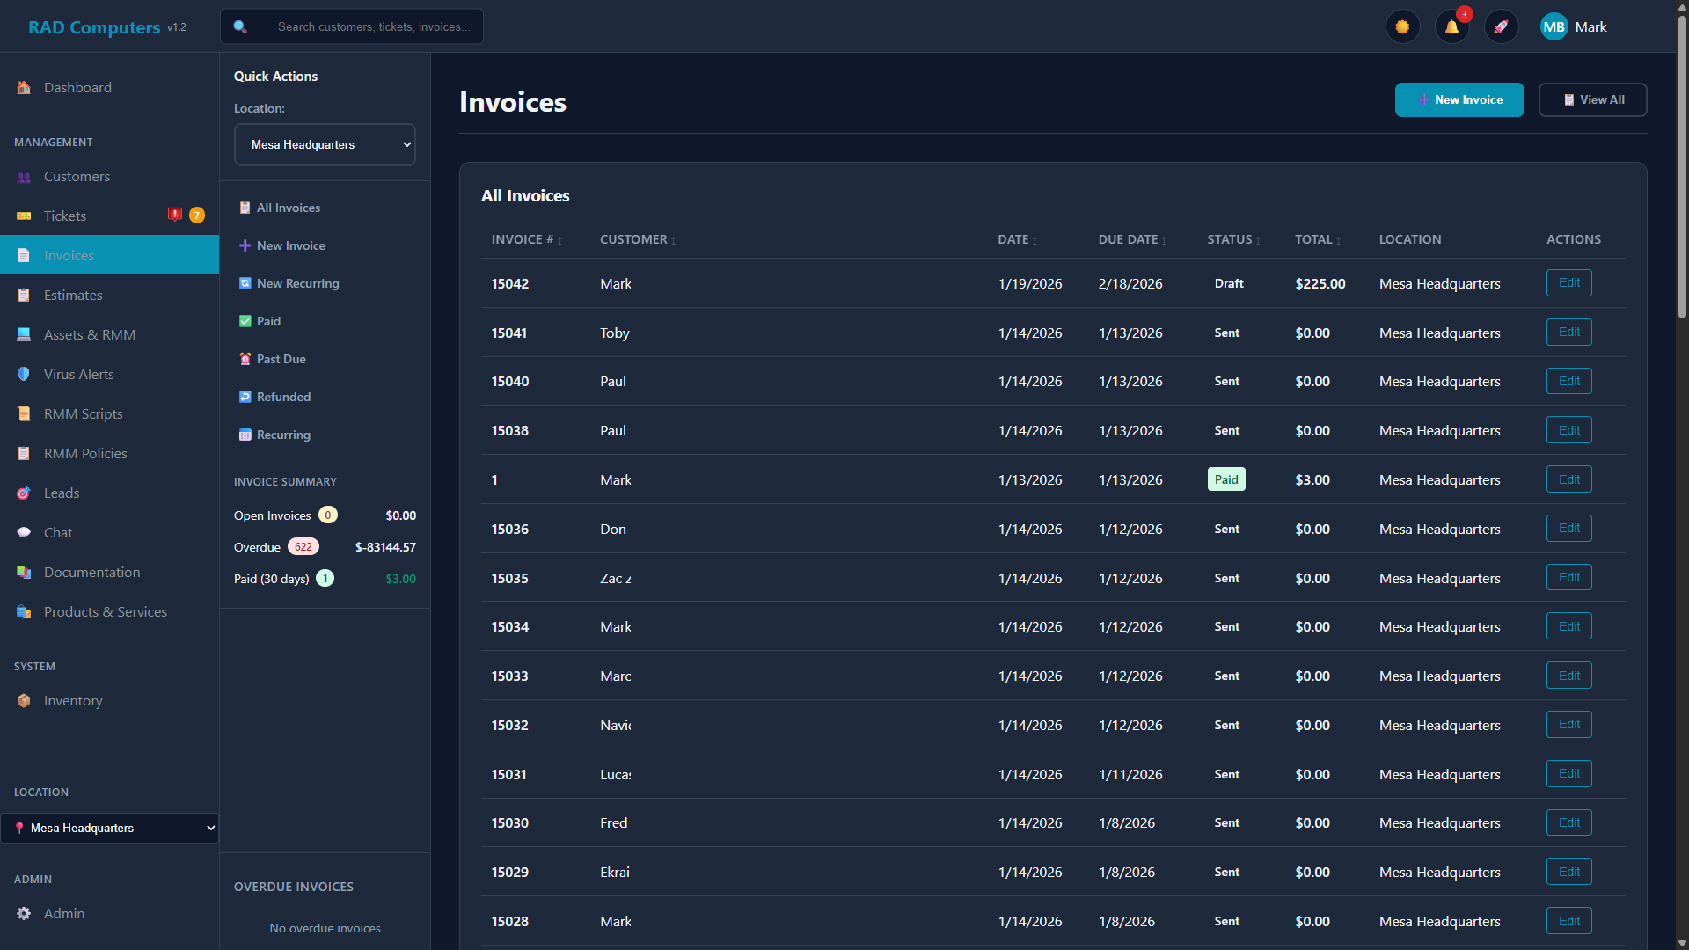Open the Virus Alerts shield icon
Image resolution: width=1689 pixels, height=950 pixels.
23,374
